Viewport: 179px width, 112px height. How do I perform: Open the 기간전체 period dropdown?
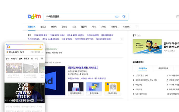pyautogui.click(x=130, y=27)
